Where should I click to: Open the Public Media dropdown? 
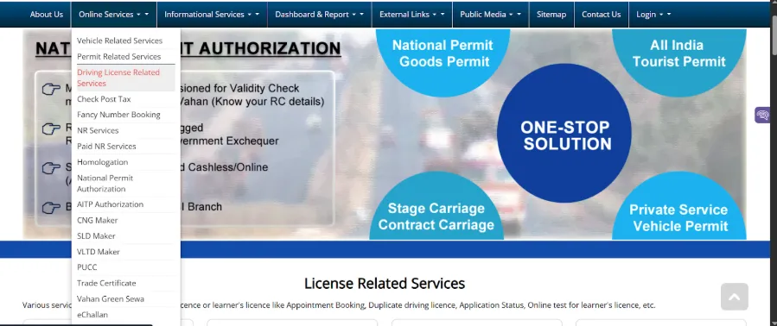(491, 15)
